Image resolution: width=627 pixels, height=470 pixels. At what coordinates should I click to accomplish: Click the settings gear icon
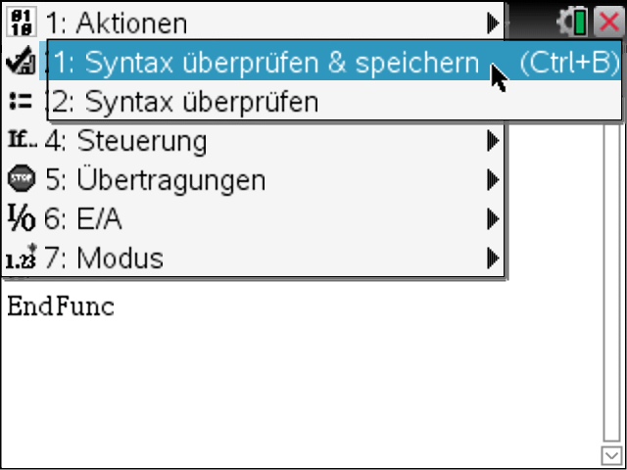point(565,23)
